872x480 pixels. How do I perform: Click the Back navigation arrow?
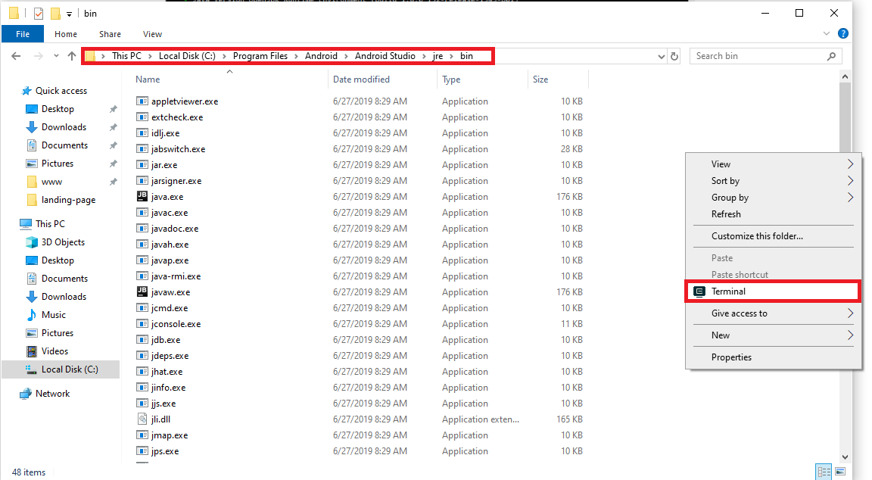tap(16, 55)
